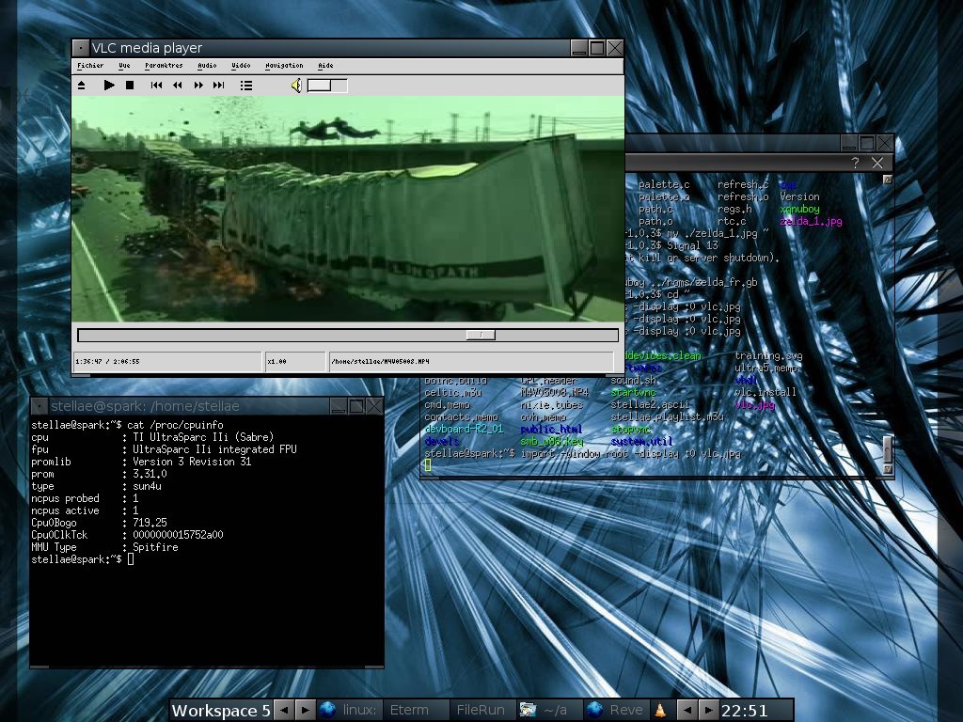Open the Aide menu
Image resolution: width=963 pixels, height=722 pixels.
point(325,66)
